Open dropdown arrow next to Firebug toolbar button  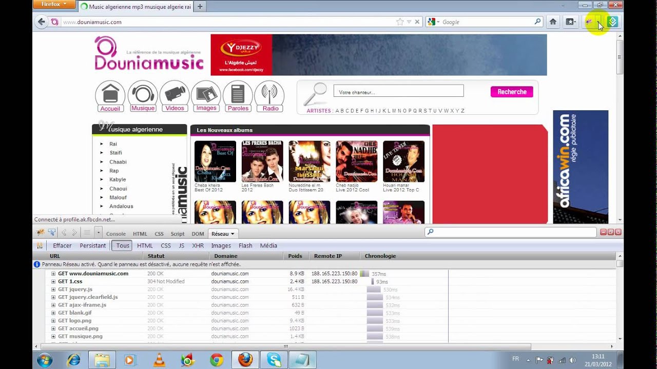coord(599,22)
